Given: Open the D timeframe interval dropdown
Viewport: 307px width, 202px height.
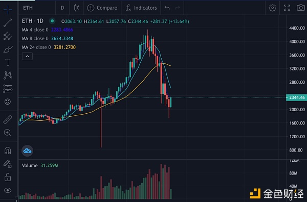Looking at the screenshot, I should coord(62,8).
